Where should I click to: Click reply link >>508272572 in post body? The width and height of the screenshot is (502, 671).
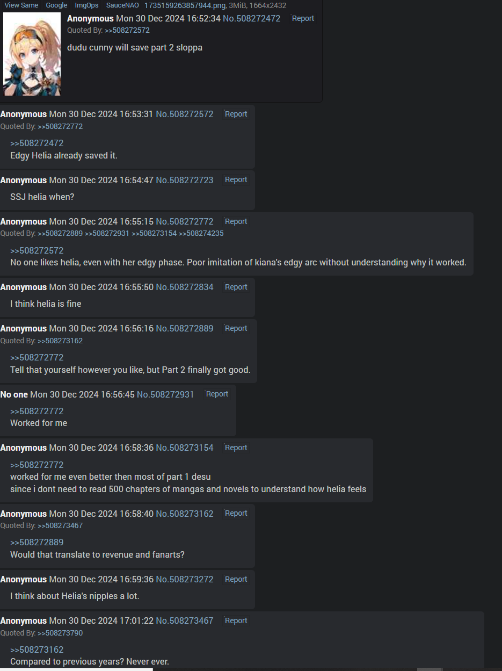tap(37, 250)
